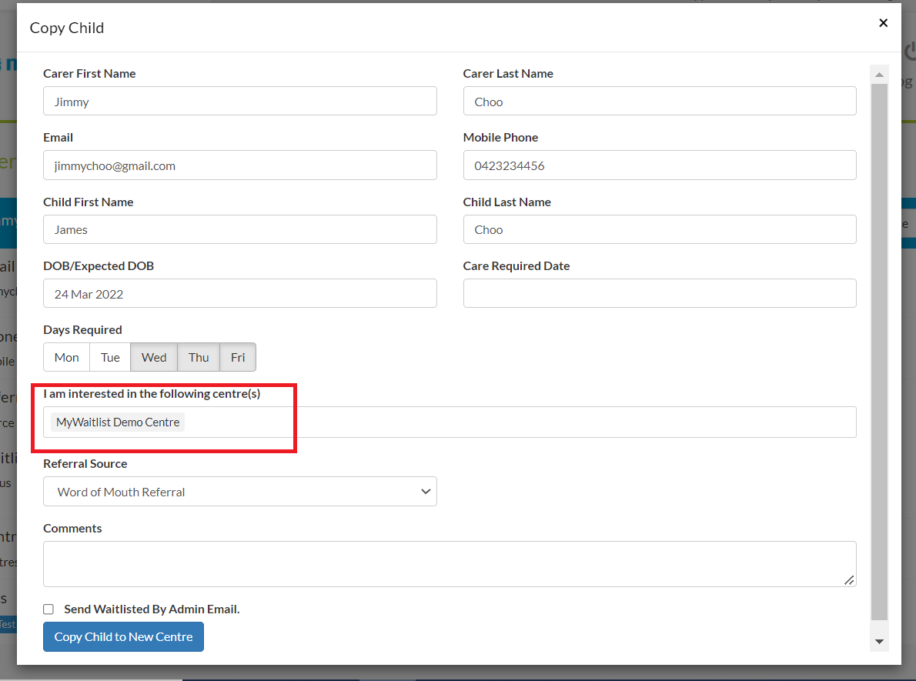The height and width of the screenshot is (681, 916).
Task: Click the dialog scrollbar up arrow
Action: click(879, 74)
